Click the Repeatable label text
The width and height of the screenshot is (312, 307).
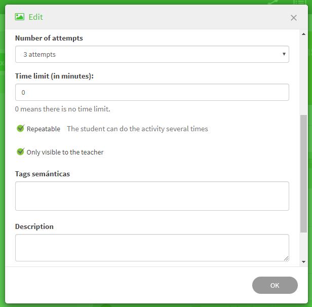(44, 129)
